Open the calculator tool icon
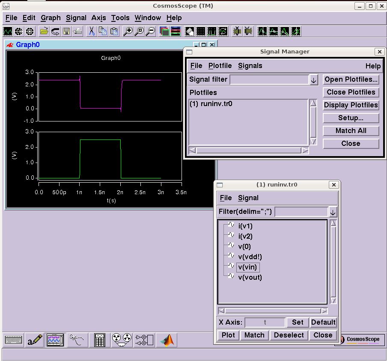387x361 pixels. [x=100, y=340]
